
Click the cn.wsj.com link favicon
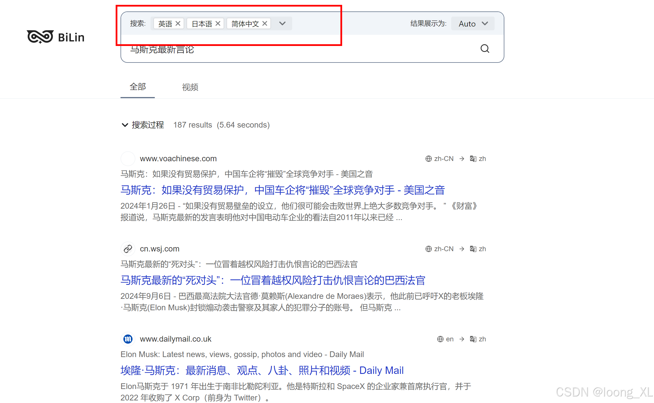pyautogui.click(x=128, y=249)
